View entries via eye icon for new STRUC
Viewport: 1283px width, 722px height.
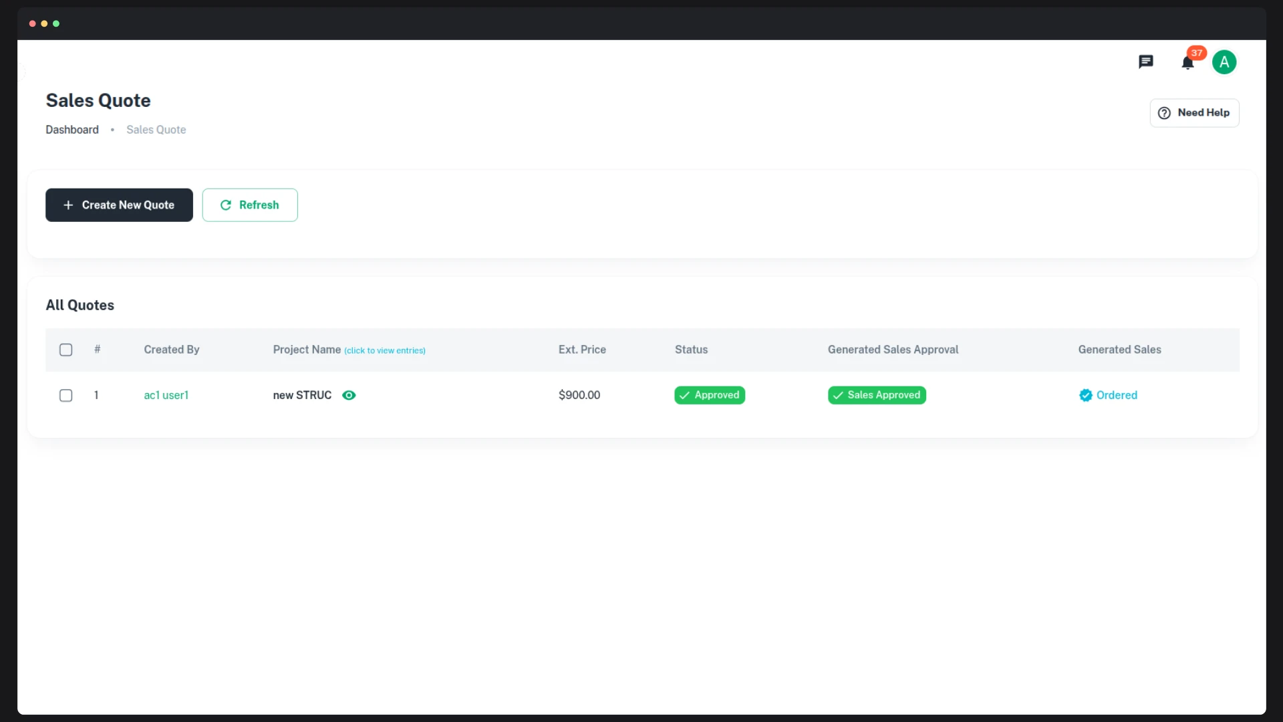[349, 395]
